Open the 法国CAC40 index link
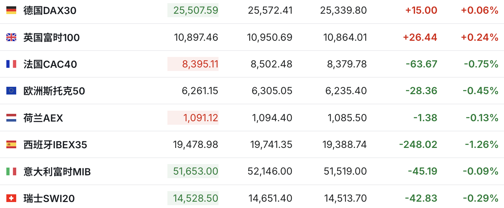Viewport: 504px width, 208px height. (50, 64)
